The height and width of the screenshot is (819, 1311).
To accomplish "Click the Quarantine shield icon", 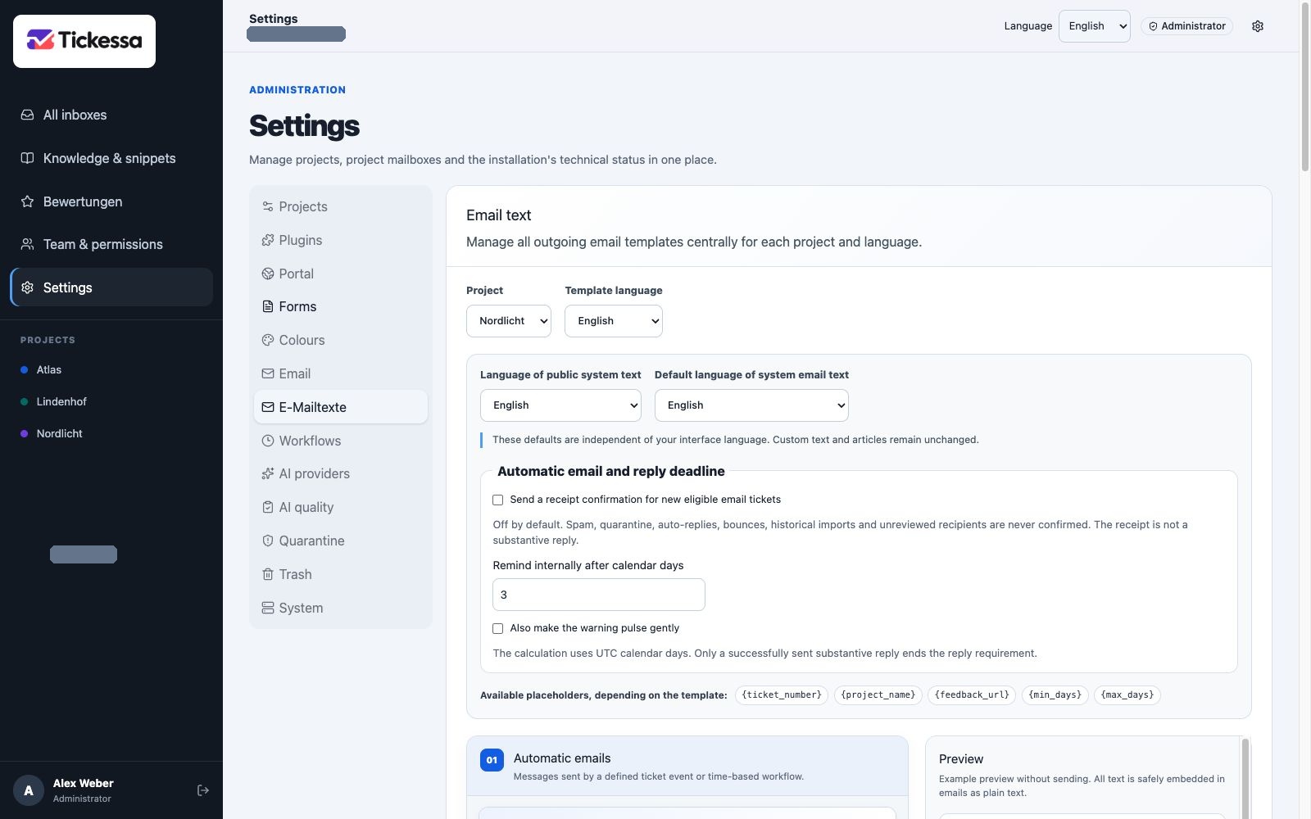I will point(268,541).
